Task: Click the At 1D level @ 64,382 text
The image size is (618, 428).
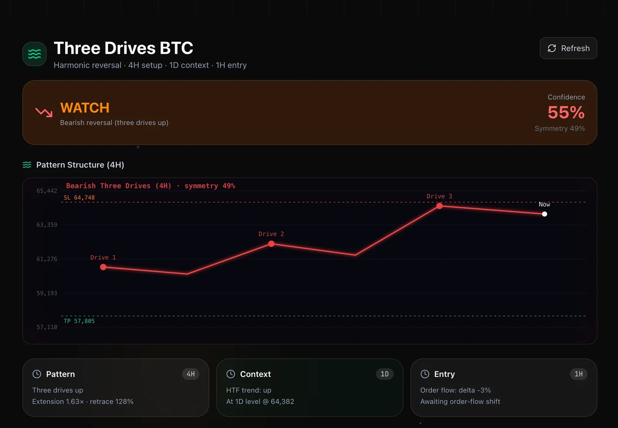Action: click(x=260, y=402)
